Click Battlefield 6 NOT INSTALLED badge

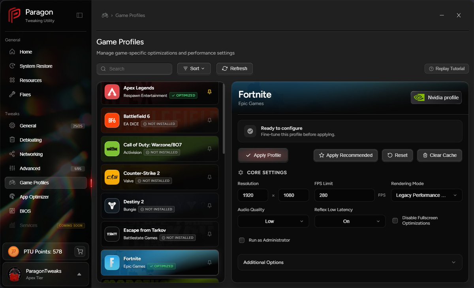click(x=160, y=124)
